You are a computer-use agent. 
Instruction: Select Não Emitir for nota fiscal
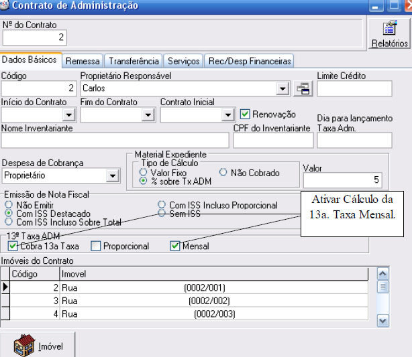tap(8, 205)
